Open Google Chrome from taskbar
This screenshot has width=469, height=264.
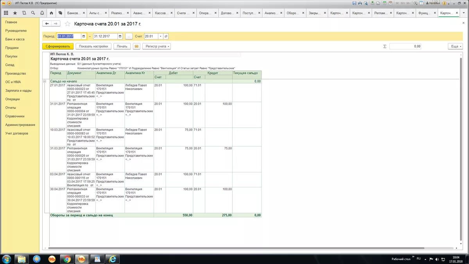click(x=67, y=259)
